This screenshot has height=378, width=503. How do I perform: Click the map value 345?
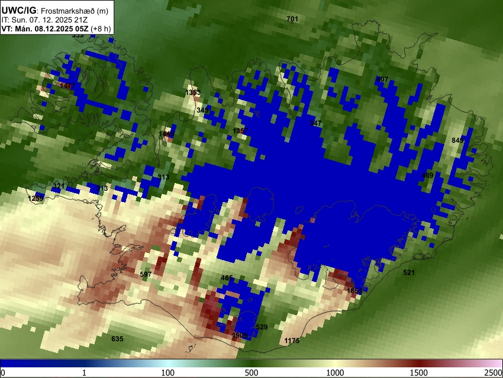(x=203, y=110)
